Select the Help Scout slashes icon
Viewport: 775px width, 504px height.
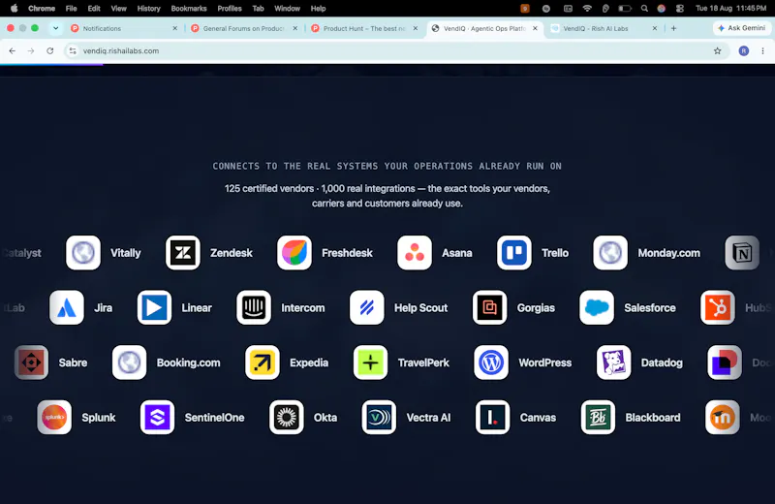[x=367, y=307]
